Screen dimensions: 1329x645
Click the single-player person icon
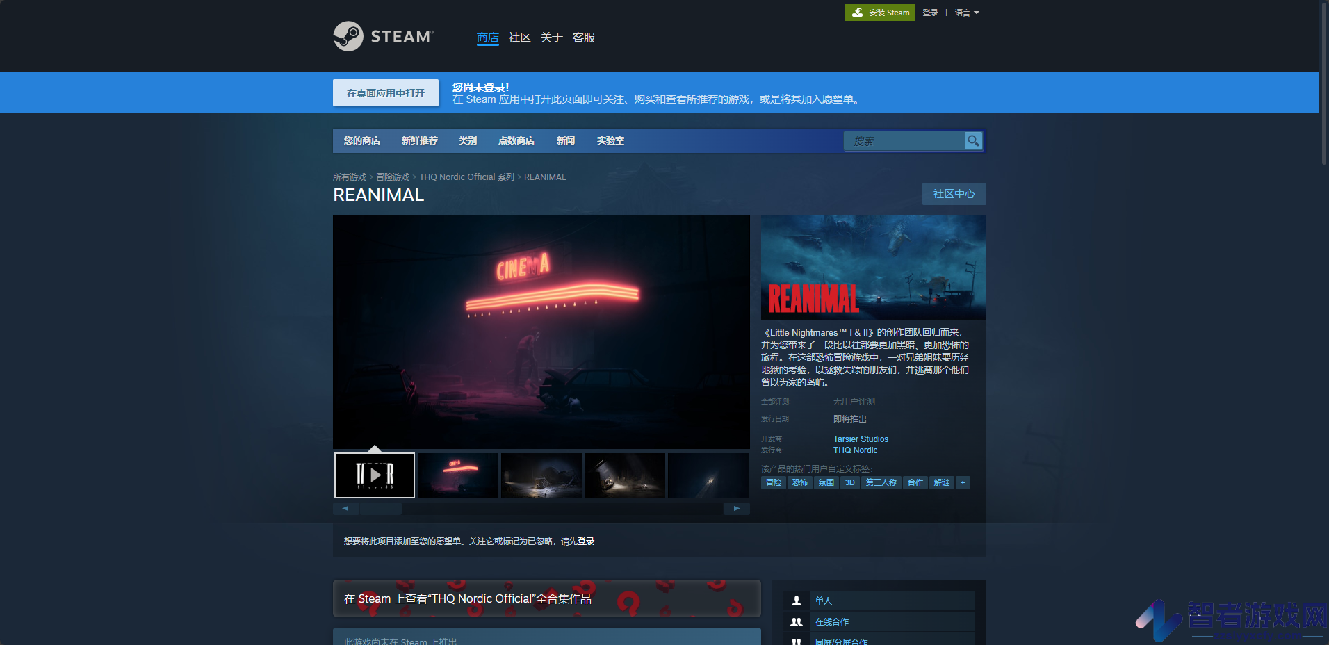click(x=797, y=601)
